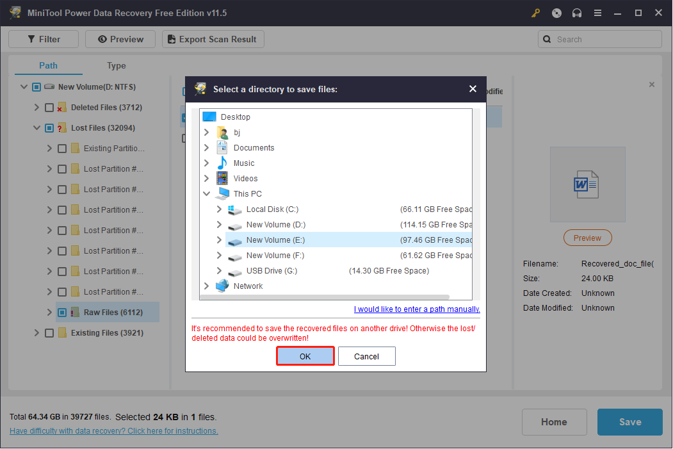Click the Lost Files question-mark folder icon

pyautogui.click(x=62, y=128)
